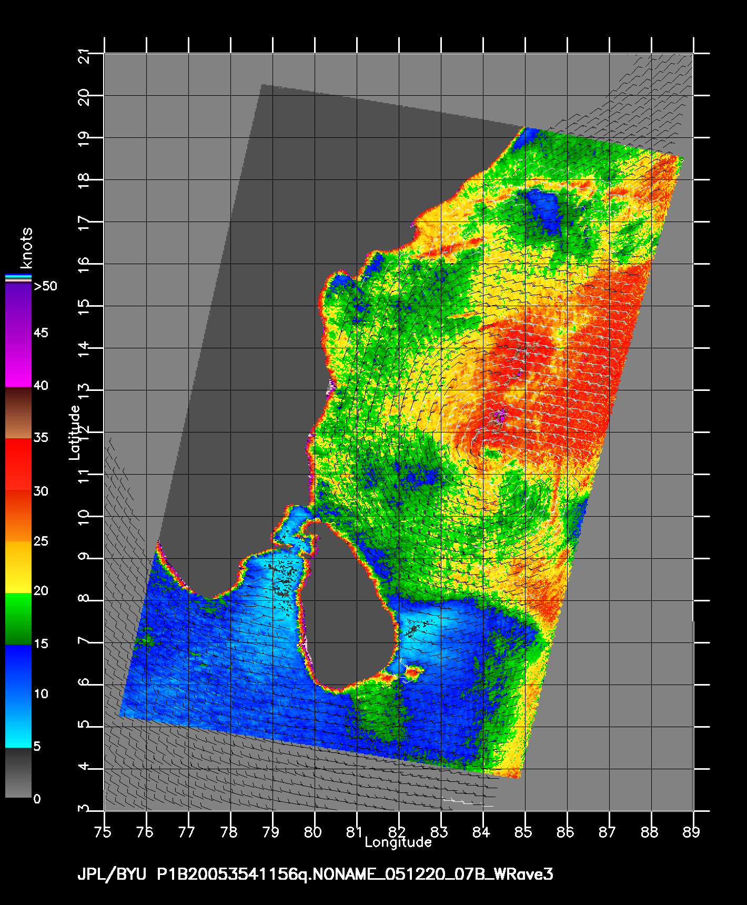Click the '45' label on the color scale
Image resolution: width=747 pixels, height=905 pixels.
(41, 333)
